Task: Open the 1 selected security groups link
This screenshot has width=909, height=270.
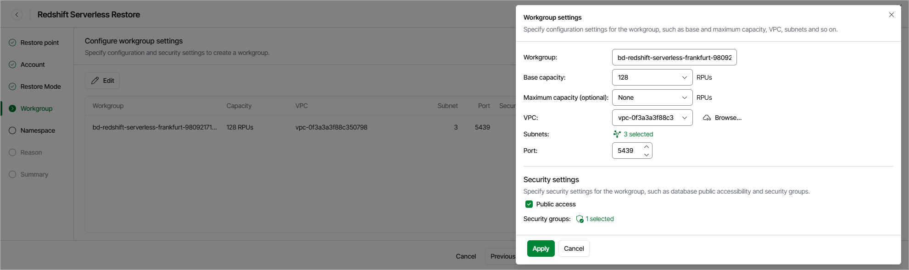Action: pyautogui.click(x=599, y=219)
